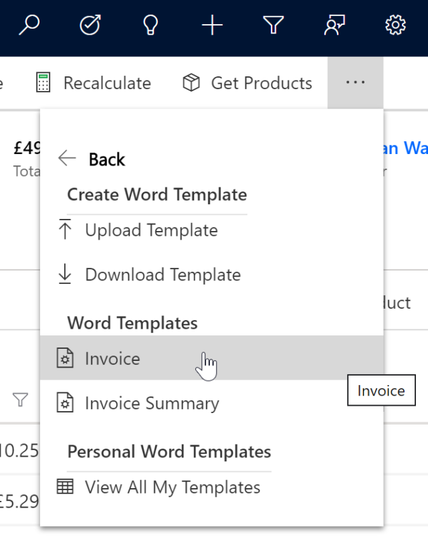Open the advanced filter icon in the navigation bar
The image size is (428, 541).
273,25
